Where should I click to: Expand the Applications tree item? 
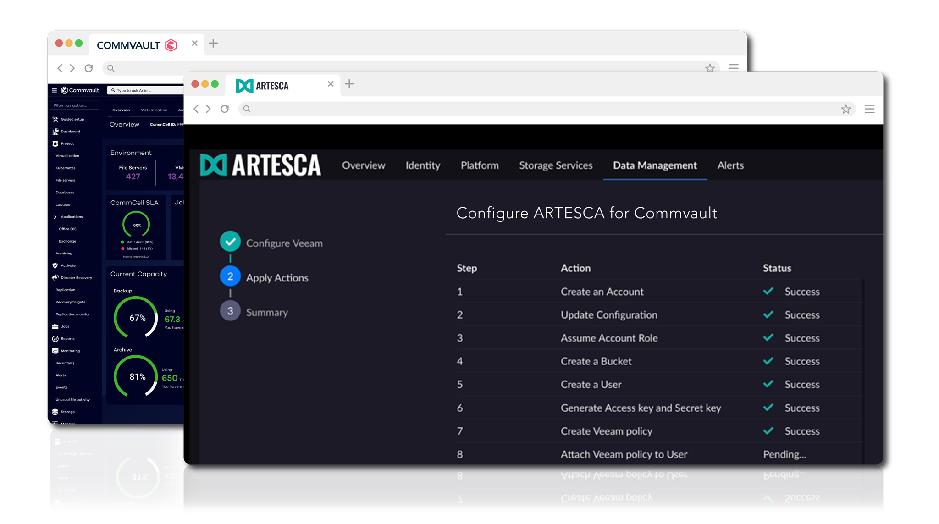click(55, 217)
